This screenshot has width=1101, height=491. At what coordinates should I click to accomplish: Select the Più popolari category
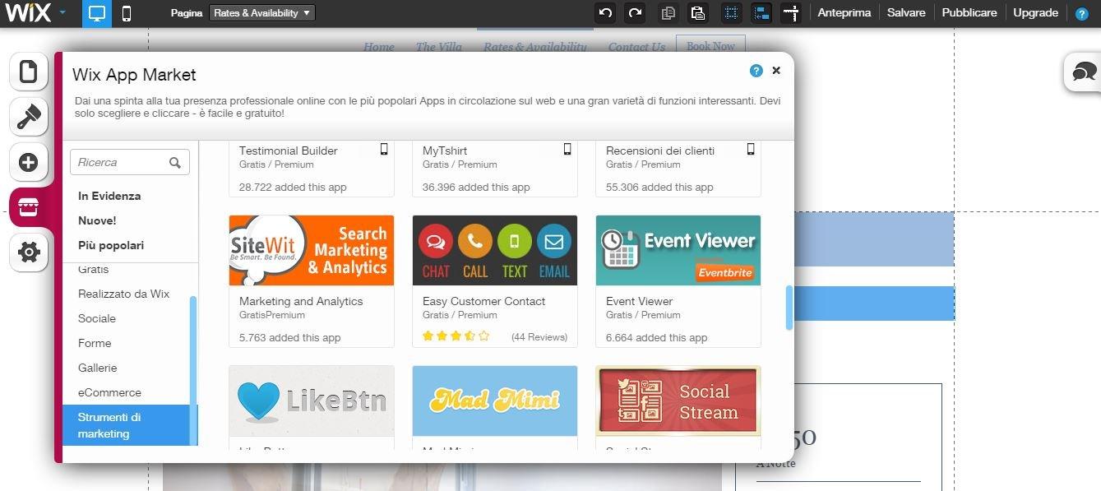click(x=111, y=245)
